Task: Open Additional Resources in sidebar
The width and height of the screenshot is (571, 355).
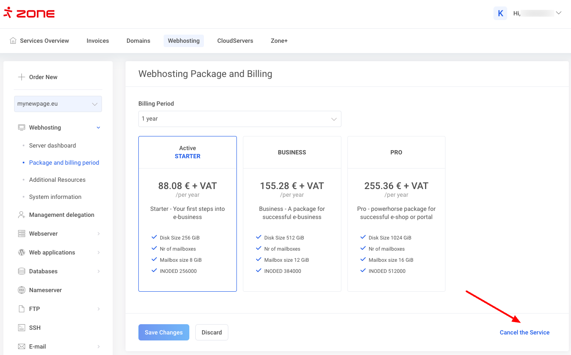Action: click(x=57, y=180)
